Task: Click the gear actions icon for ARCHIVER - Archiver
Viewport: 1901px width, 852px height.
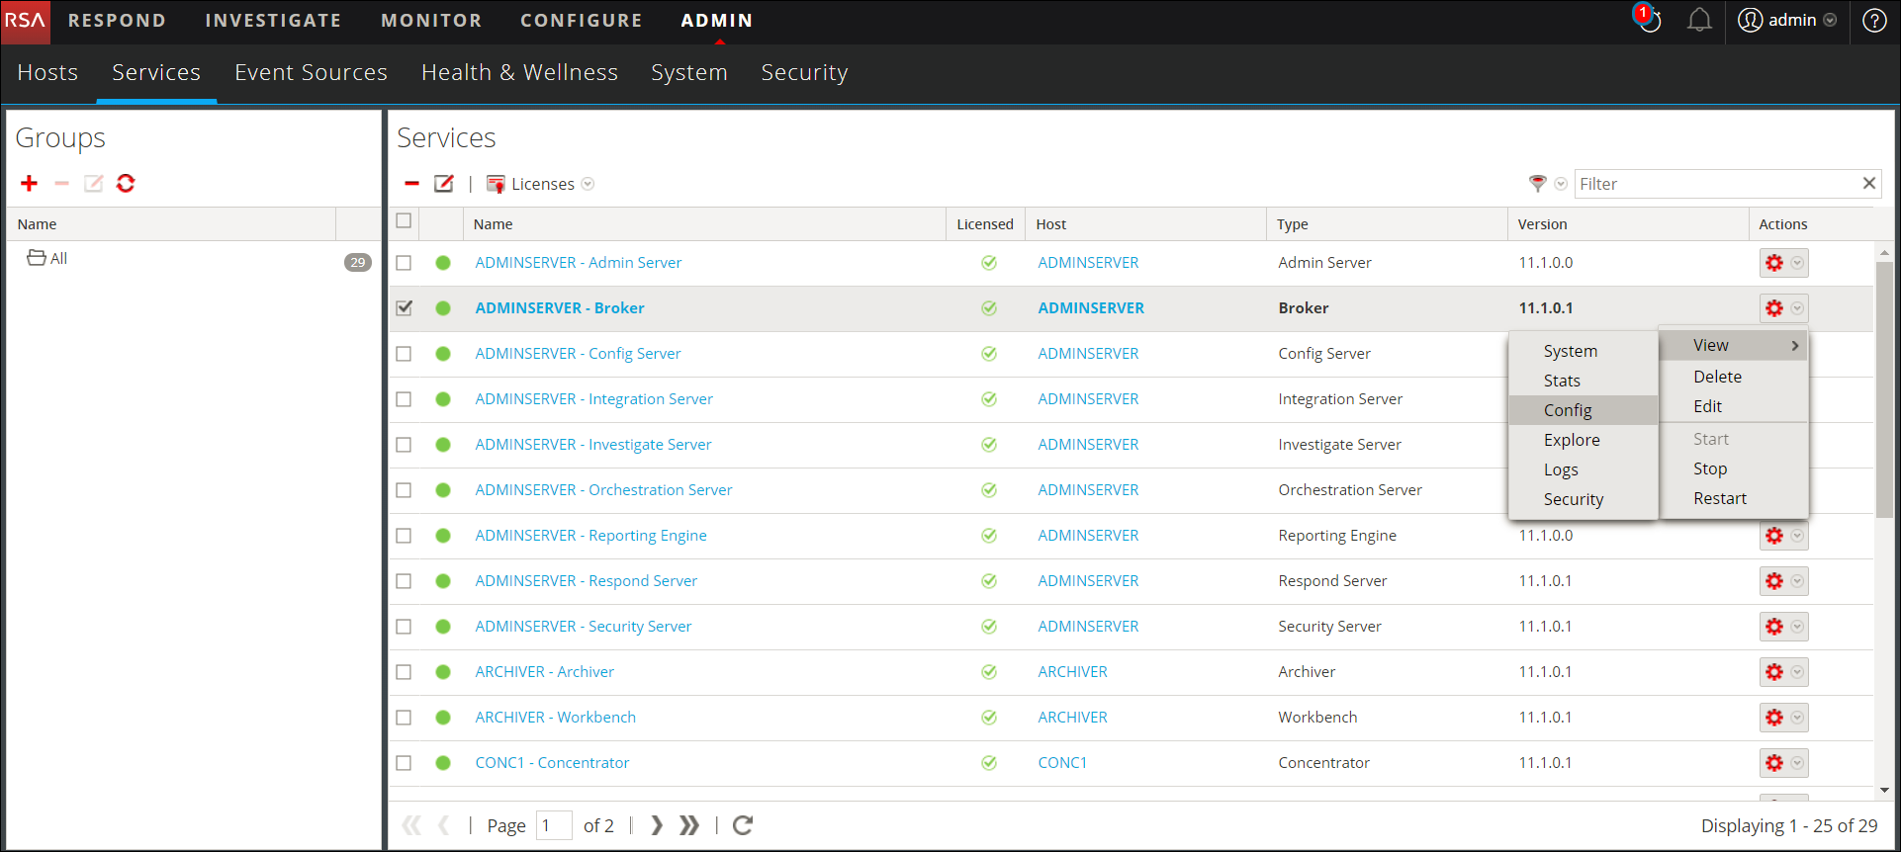Action: tap(1774, 672)
